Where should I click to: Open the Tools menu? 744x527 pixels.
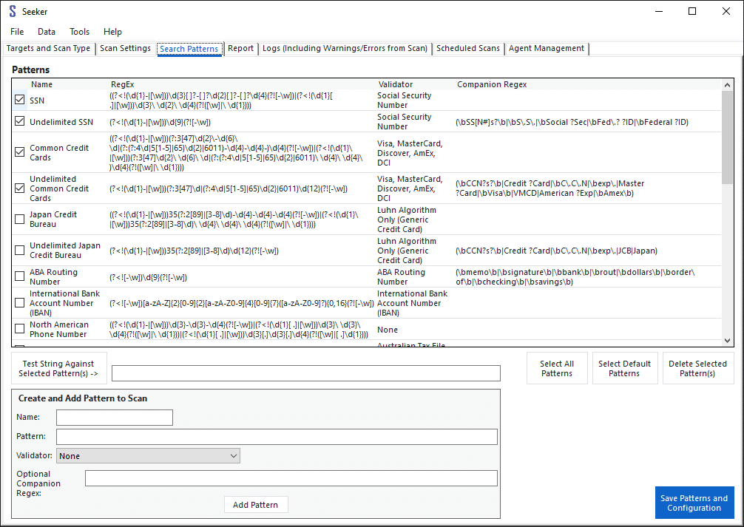pyautogui.click(x=79, y=32)
